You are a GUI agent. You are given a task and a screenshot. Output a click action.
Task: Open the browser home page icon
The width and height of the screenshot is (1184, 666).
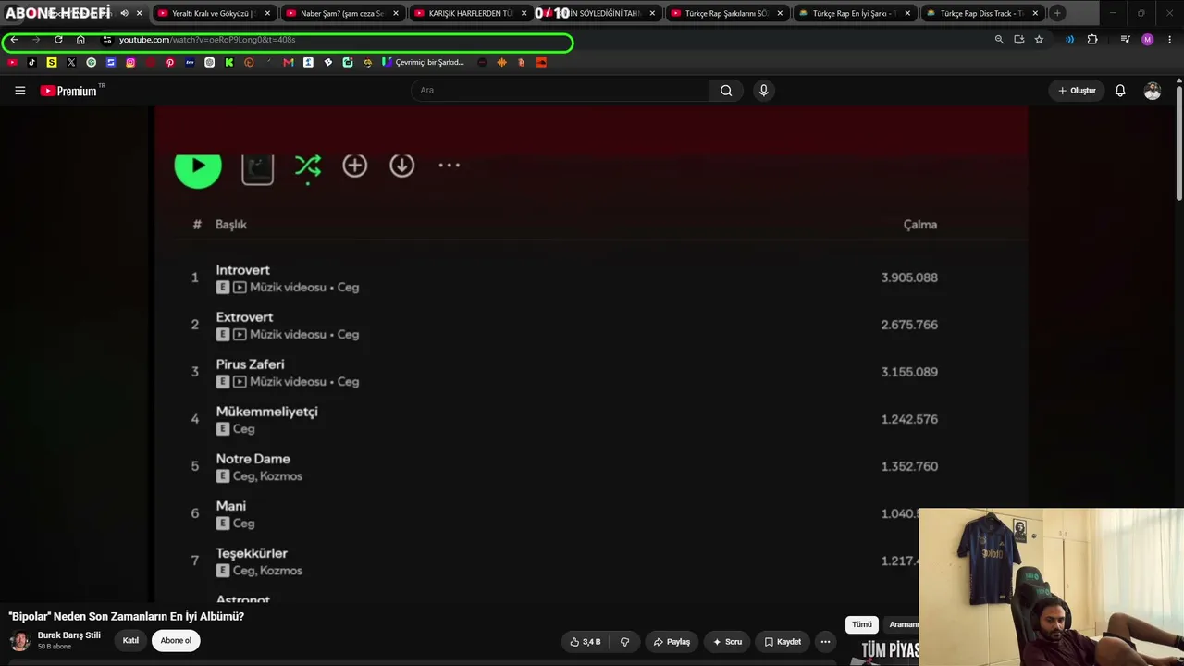pos(80,40)
